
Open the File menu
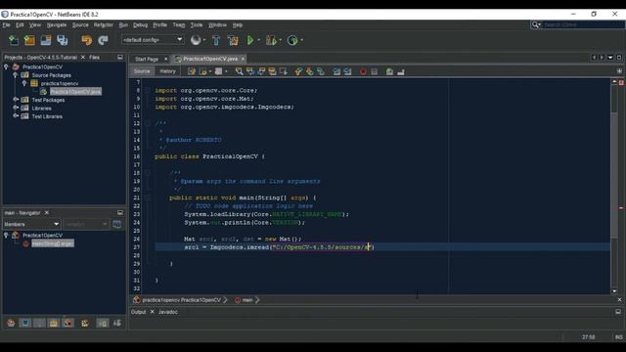7,24
